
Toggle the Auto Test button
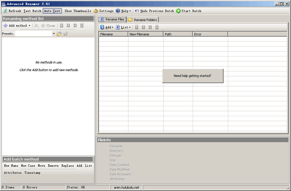click(x=52, y=11)
